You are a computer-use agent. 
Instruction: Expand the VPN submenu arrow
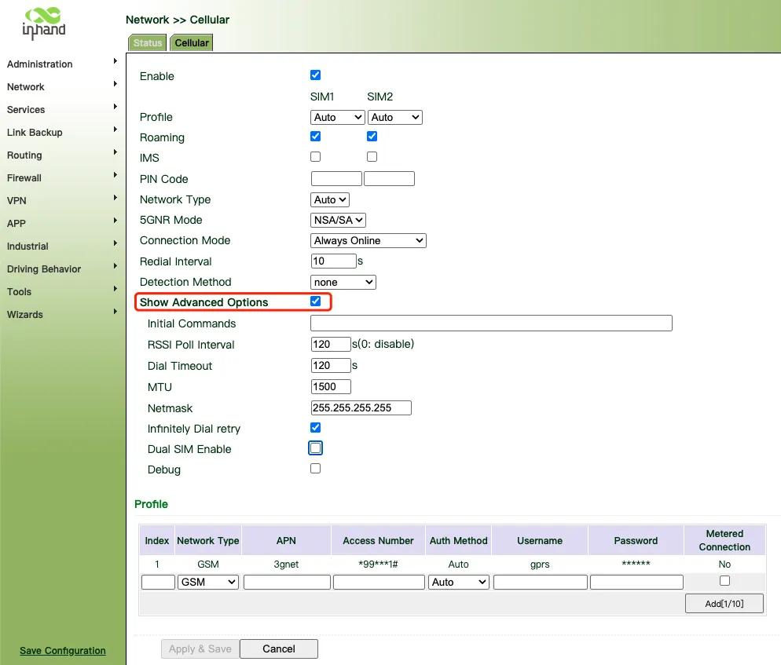pos(115,198)
